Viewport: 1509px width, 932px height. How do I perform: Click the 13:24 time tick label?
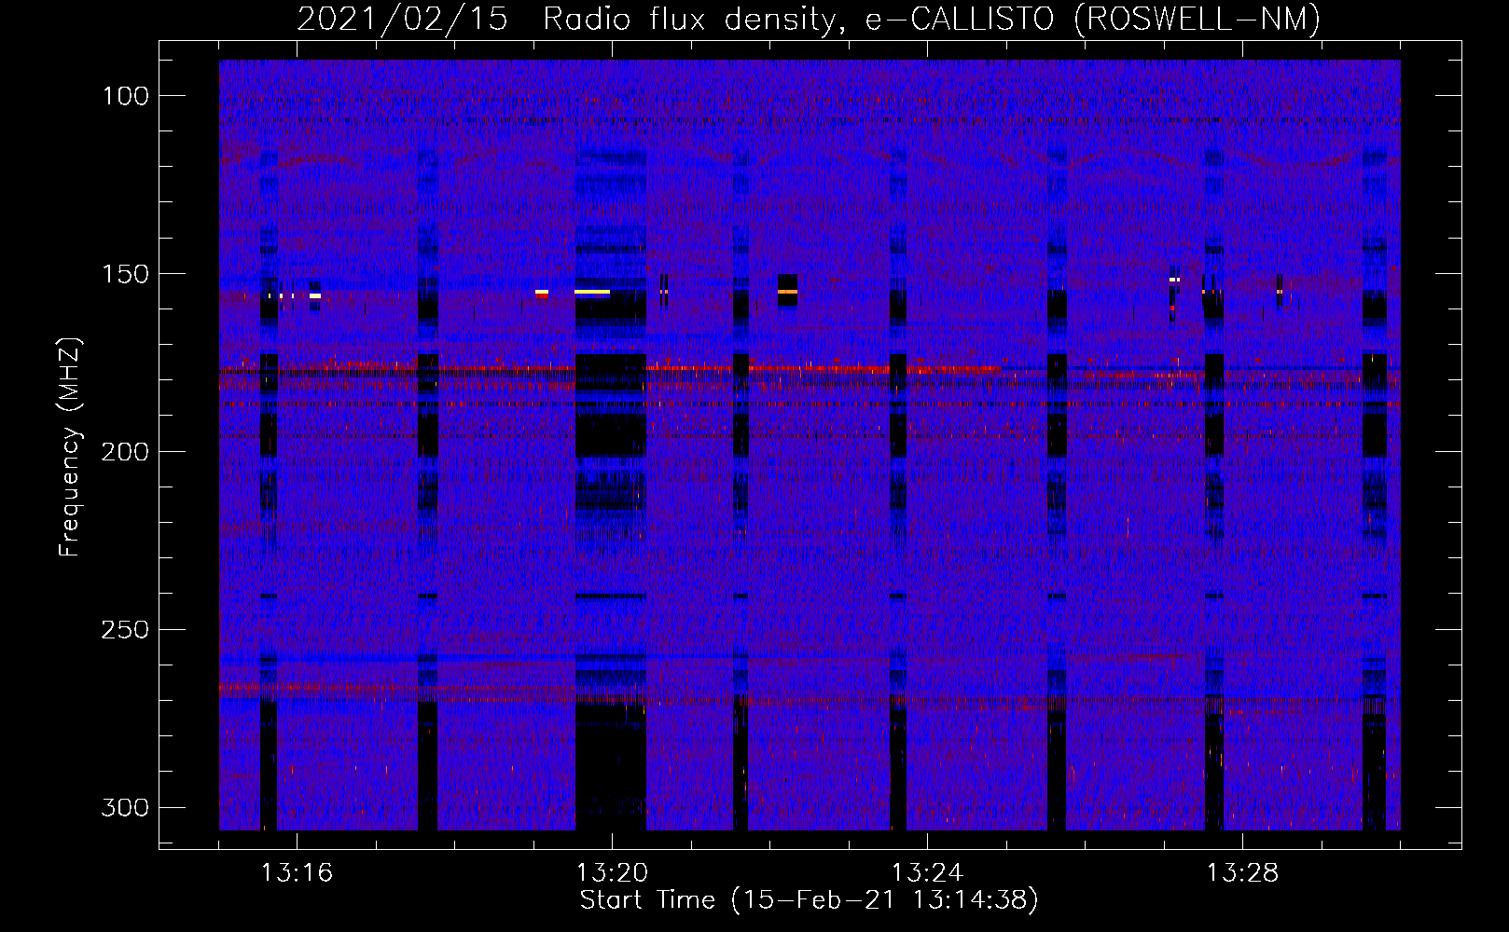pyautogui.click(x=927, y=873)
